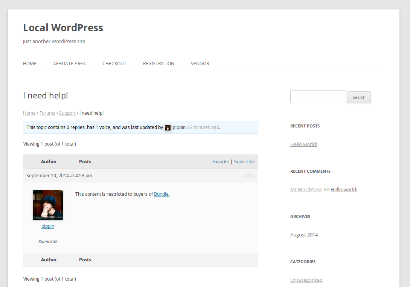Screen dimensions: 410x287
Task: Navigate to the Registration page
Action: [x=159, y=64]
